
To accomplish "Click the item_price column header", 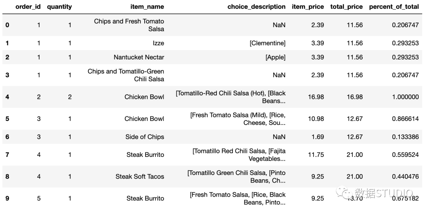I will [x=308, y=7].
